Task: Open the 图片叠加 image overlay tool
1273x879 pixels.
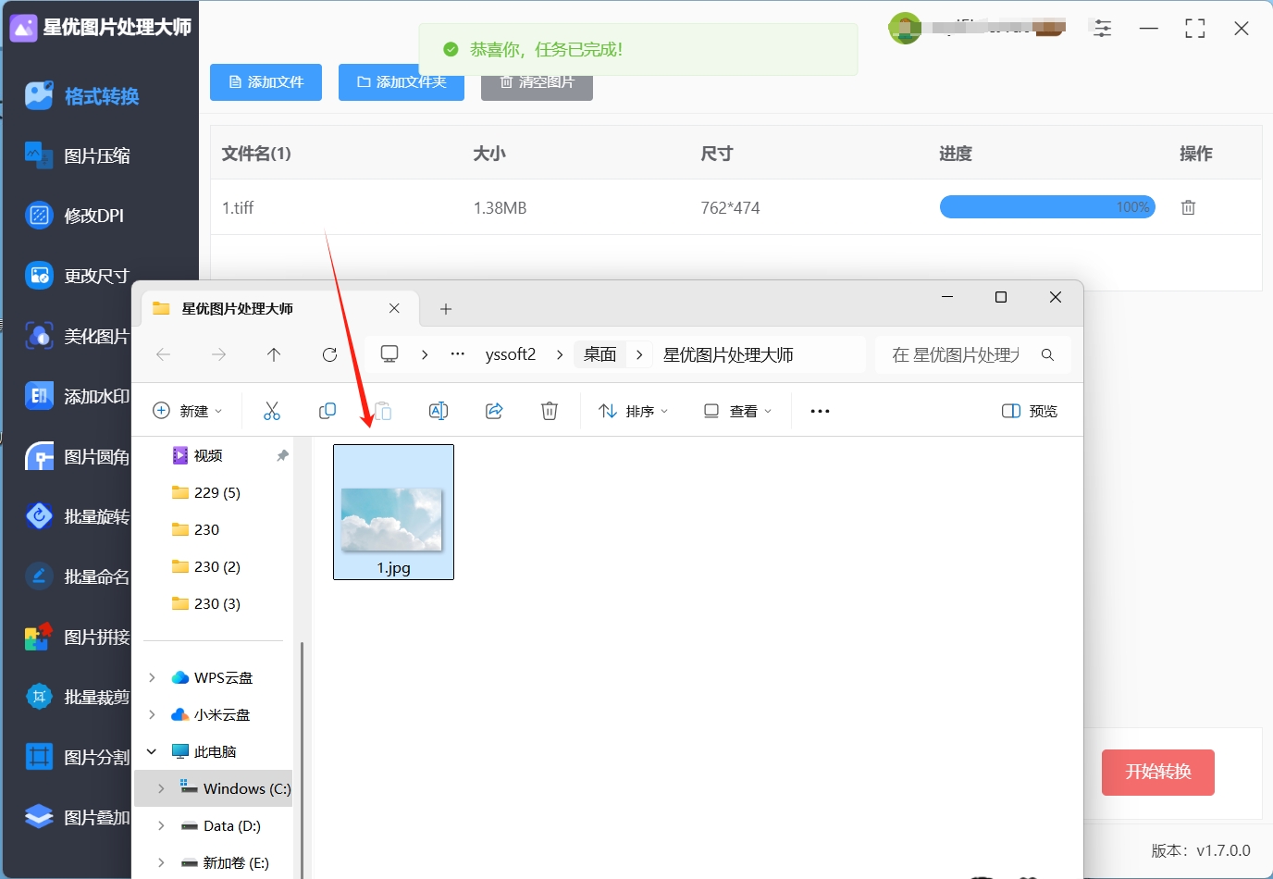Action: click(78, 817)
